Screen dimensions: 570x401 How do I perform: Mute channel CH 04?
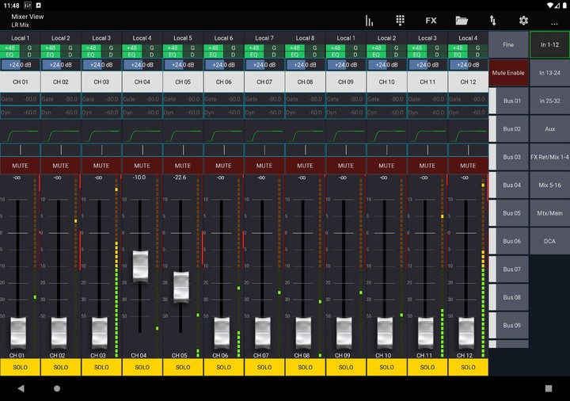coord(142,166)
